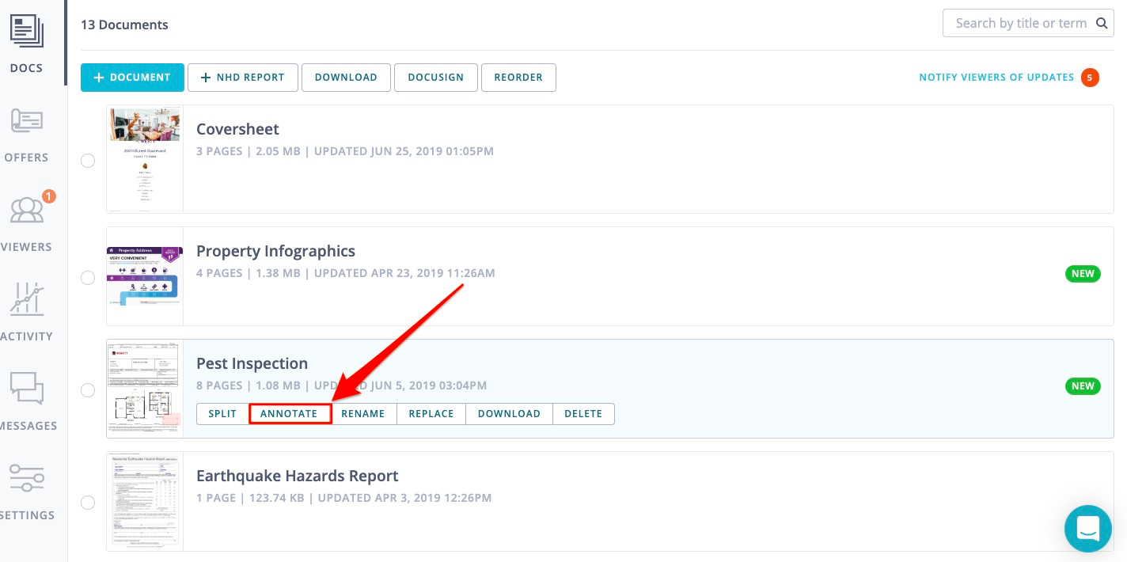
Task: Open the Offers section icon
Action: pos(27,123)
